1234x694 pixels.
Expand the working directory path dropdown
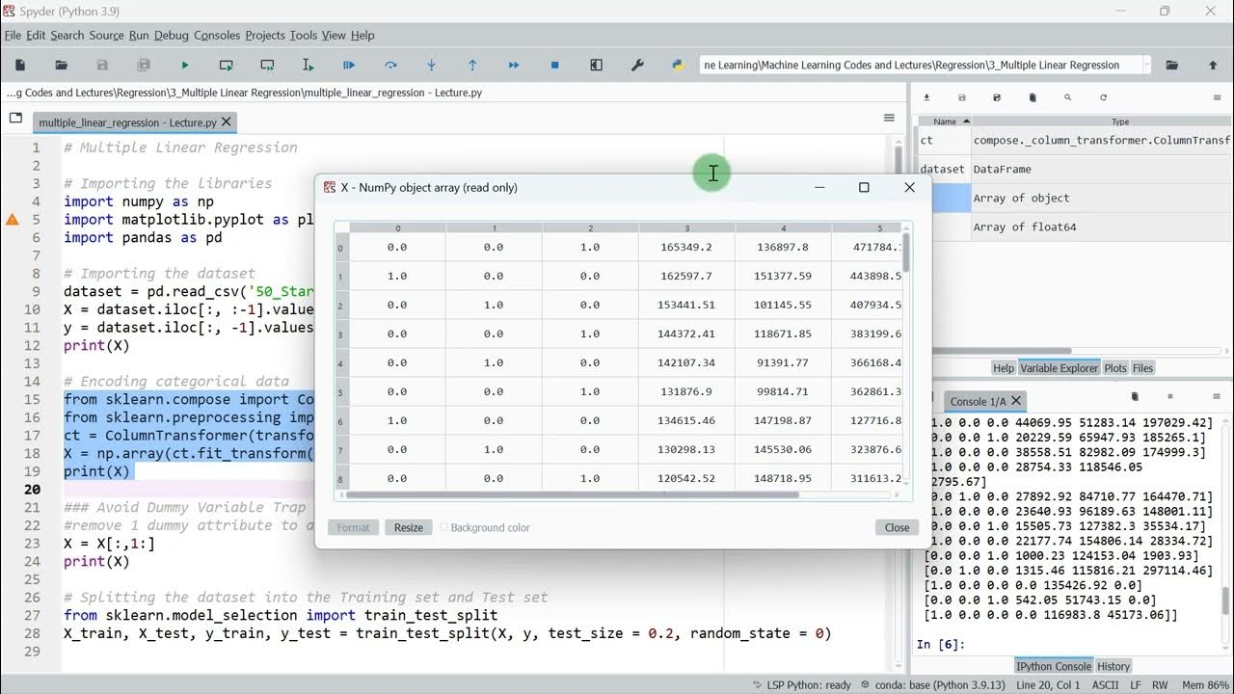1146,65
